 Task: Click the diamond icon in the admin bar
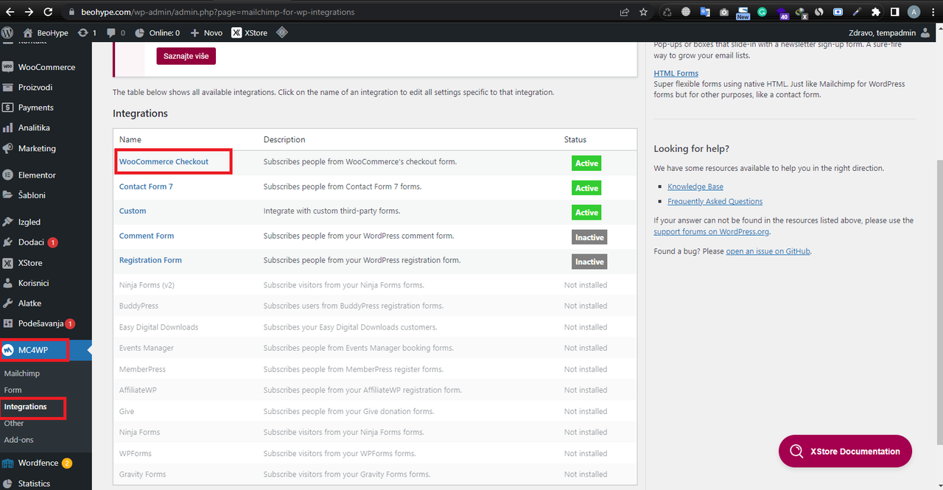[281, 32]
